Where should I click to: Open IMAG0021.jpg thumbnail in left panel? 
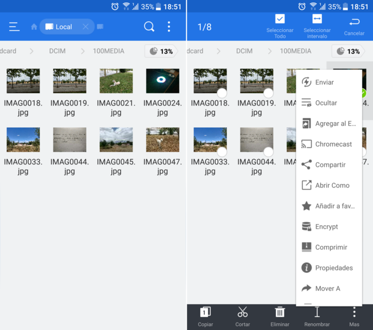point(116,81)
